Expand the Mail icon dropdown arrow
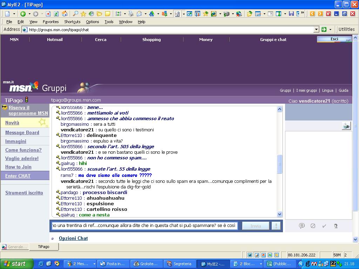 145,14
